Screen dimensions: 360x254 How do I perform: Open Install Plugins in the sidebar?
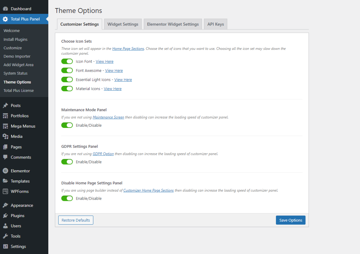[x=16, y=39]
